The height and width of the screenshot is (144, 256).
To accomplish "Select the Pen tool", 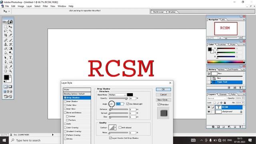I will point(6,62).
